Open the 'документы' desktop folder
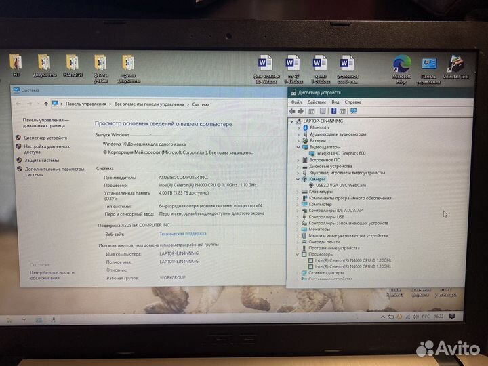This screenshot has width=488, height=366. click(45, 65)
